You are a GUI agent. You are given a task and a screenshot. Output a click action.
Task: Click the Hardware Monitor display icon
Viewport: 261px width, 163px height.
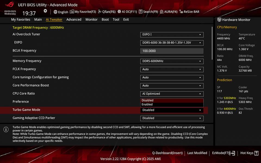(219, 20)
